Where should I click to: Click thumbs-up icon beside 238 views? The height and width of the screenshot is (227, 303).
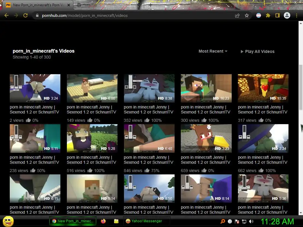[x=33, y=171]
